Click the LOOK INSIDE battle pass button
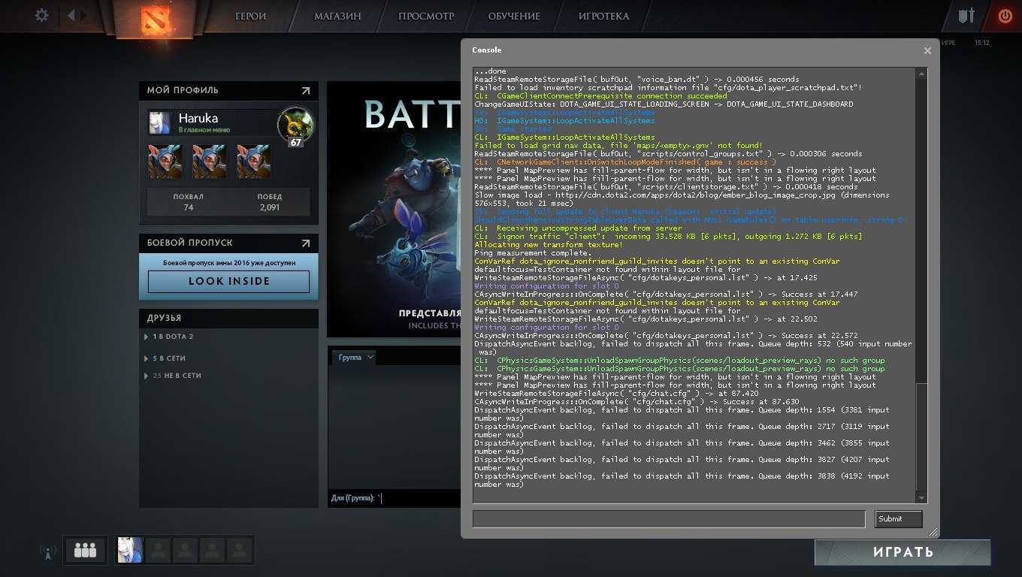This screenshot has height=577, width=1022. (x=228, y=281)
